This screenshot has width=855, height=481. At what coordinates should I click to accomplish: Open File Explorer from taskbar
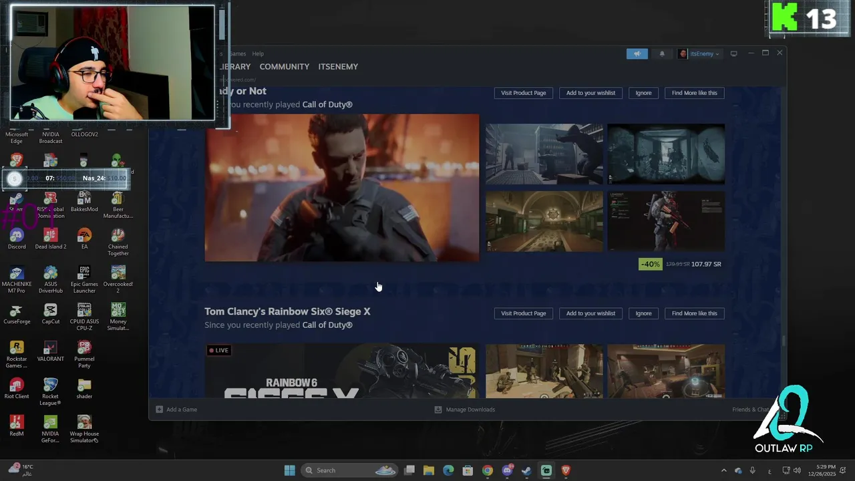[x=429, y=470]
